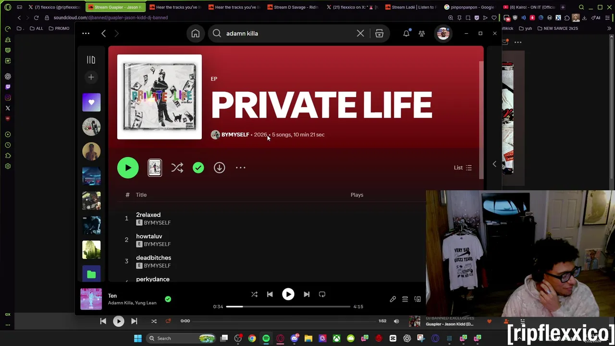Image resolution: width=615 pixels, height=346 pixels.
Task: Go back in Spotify navigation
Action: tap(103, 33)
